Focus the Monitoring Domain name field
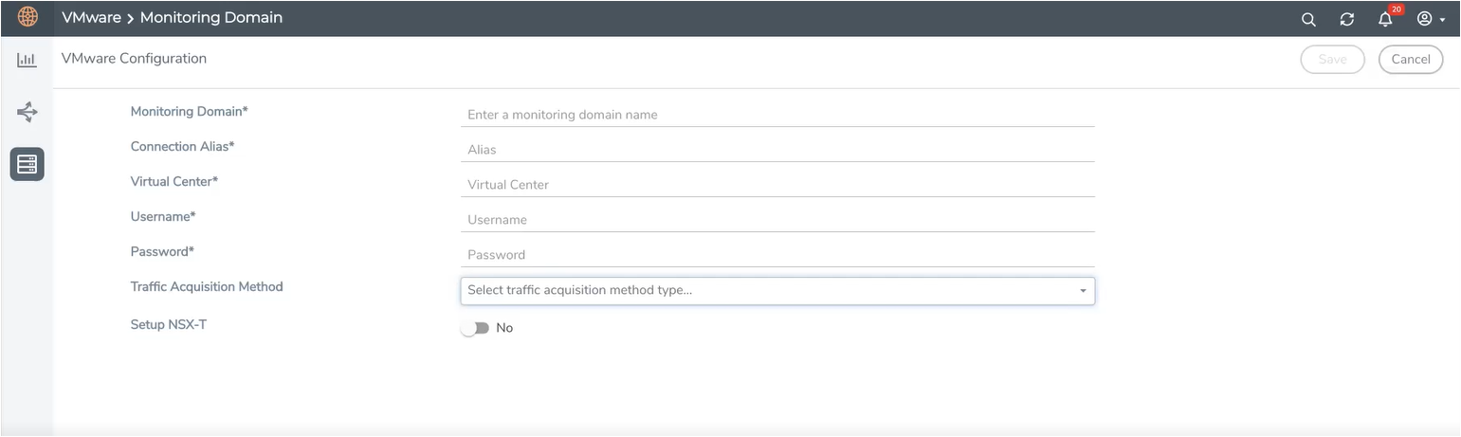The width and height of the screenshot is (1461, 437). click(x=776, y=115)
